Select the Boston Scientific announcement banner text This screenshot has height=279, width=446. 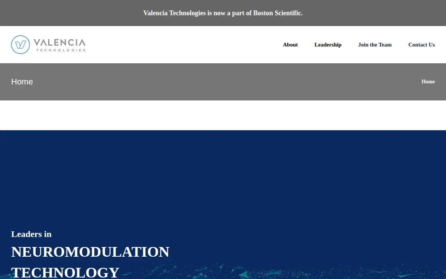[x=223, y=13]
